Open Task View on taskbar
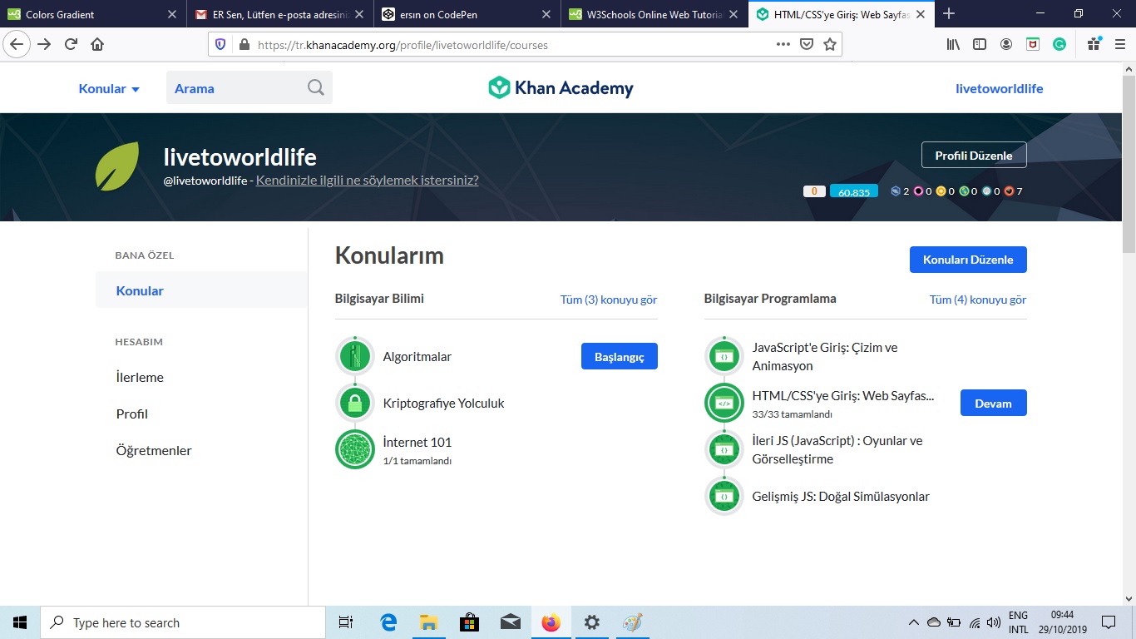 (x=346, y=622)
